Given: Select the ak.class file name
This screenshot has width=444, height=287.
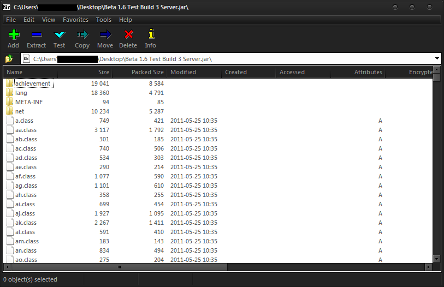Looking at the screenshot, I should coord(26,223).
